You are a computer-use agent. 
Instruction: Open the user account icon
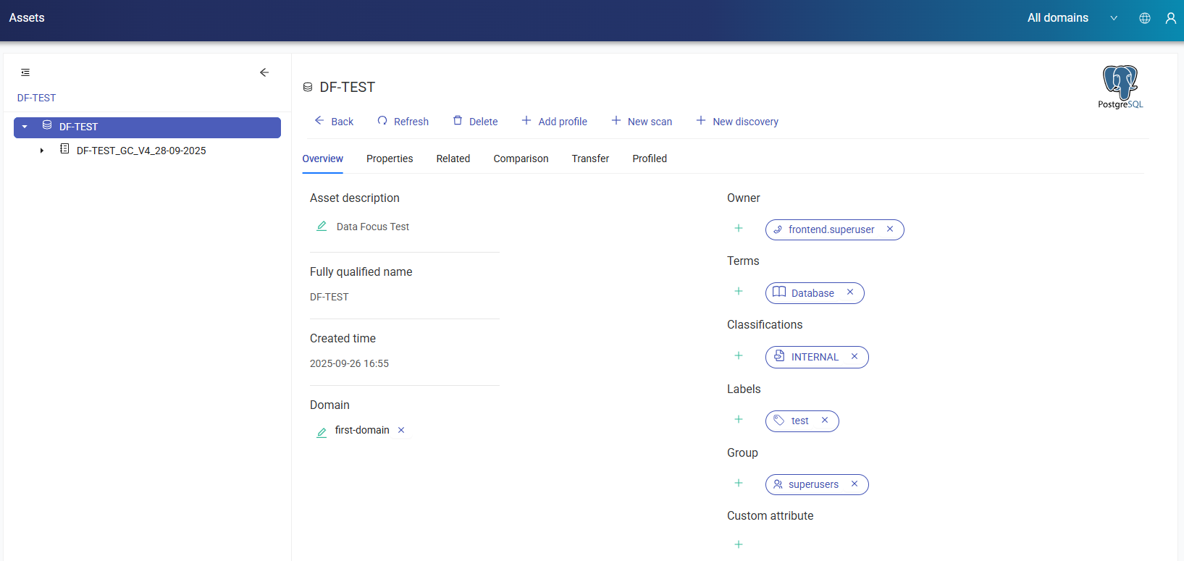tap(1170, 18)
